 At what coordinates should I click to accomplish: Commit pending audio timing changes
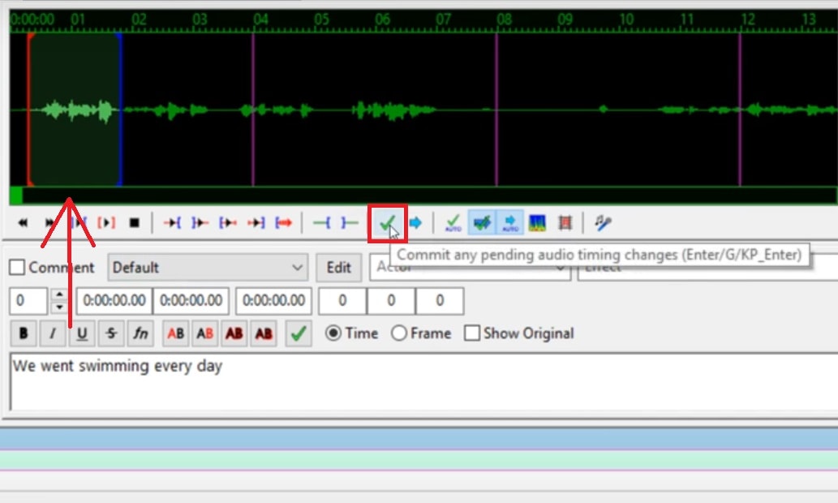tap(388, 222)
